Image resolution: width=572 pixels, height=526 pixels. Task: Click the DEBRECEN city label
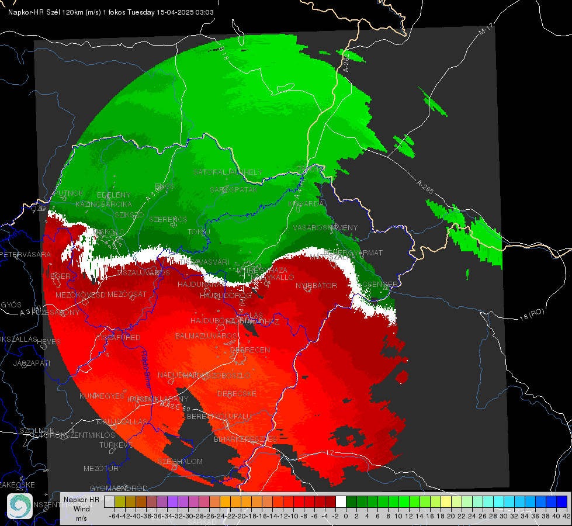(250, 349)
